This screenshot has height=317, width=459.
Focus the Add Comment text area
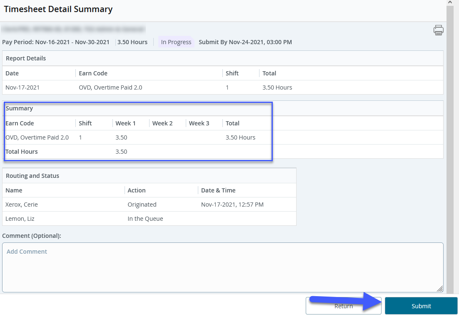click(222, 267)
